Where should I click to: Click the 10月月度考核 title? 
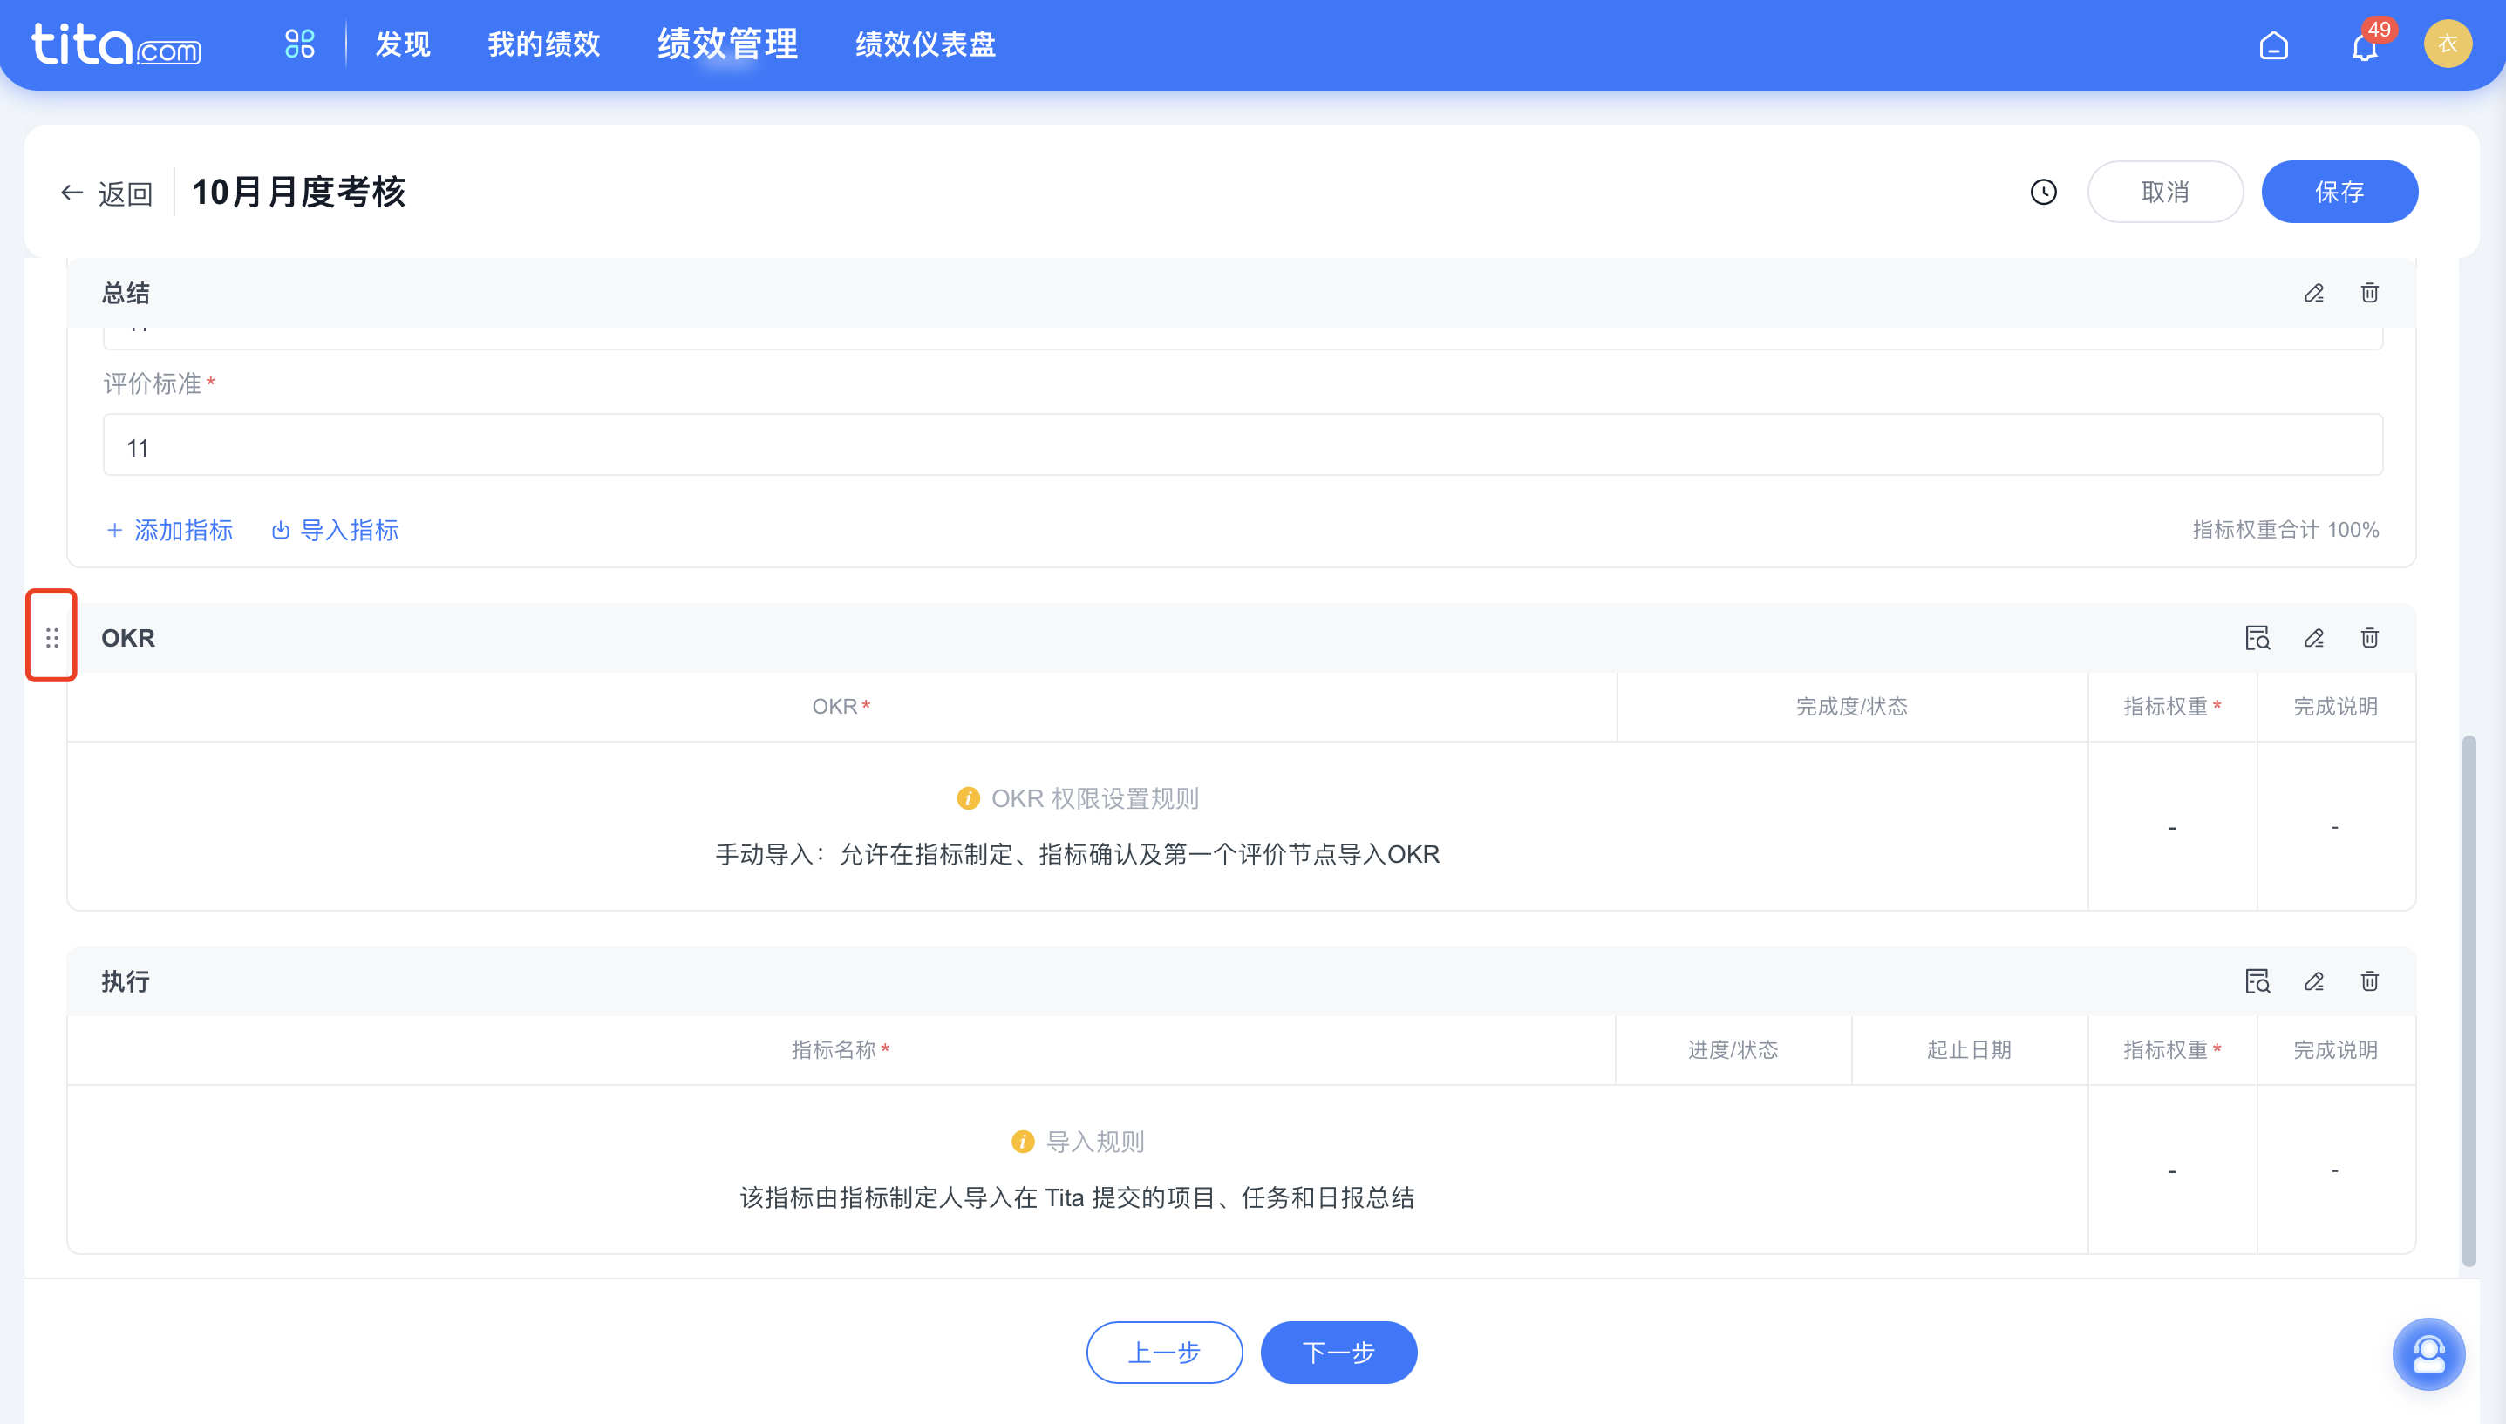click(298, 192)
